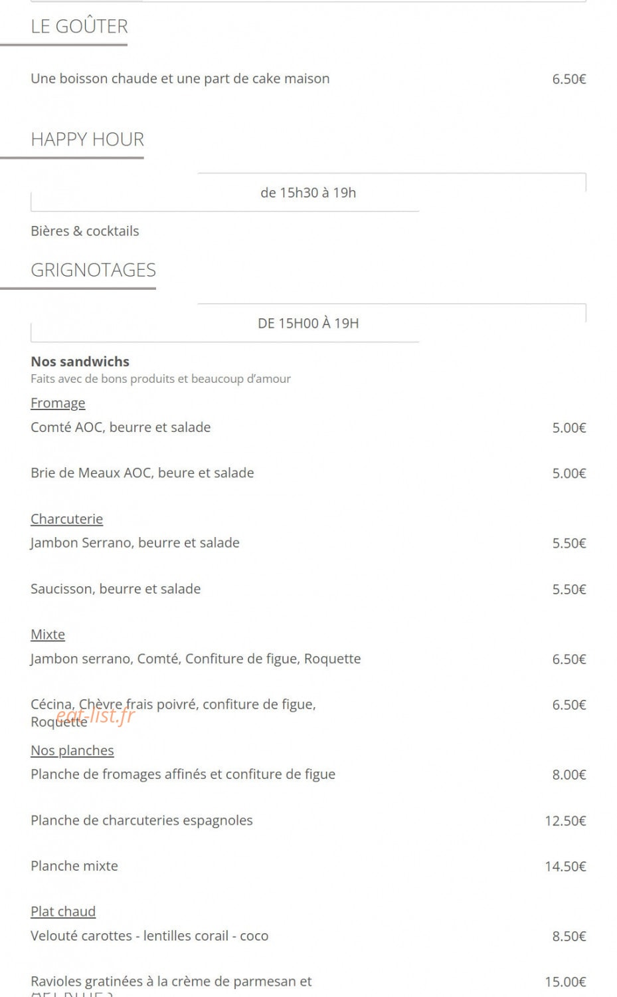617x997 pixels.
Task: Open the Charcuterie underlined category
Action: click(66, 519)
